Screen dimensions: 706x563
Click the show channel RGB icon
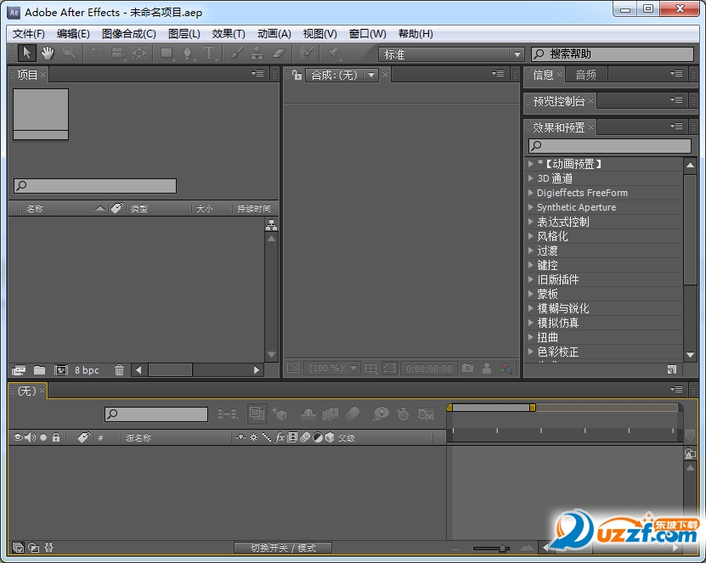(x=505, y=369)
